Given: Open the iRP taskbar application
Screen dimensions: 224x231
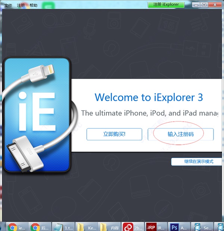Looking at the screenshot, I should point(156,227).
